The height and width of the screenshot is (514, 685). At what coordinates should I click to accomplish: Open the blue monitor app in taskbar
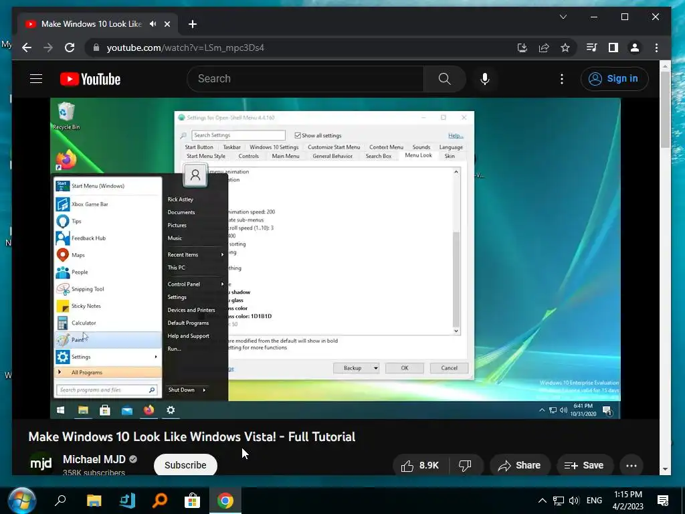(127, 501)
